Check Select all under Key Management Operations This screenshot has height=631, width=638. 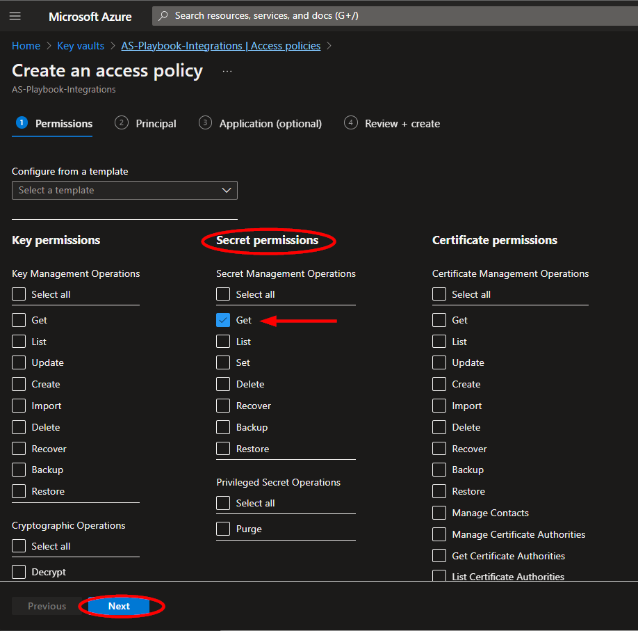click(x=19, y=294)
